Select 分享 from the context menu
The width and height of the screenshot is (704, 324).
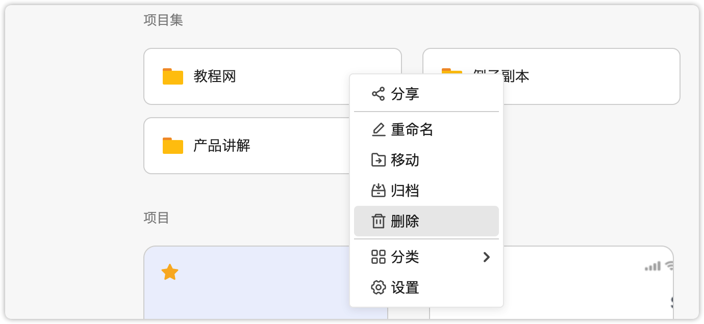(405, 94)
